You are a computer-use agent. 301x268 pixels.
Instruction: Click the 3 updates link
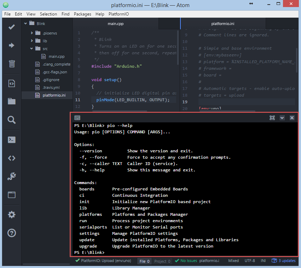[287, 261]
